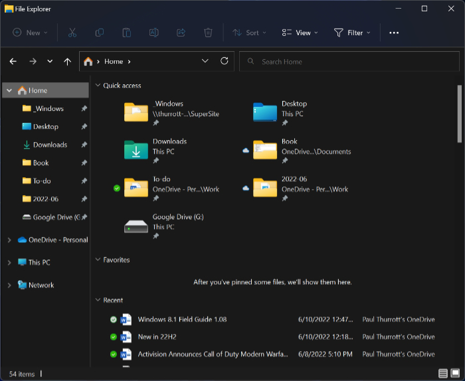The image size is (465, 381).
Task: Click the Delete trash can icon
Action: tap(208, 33)
